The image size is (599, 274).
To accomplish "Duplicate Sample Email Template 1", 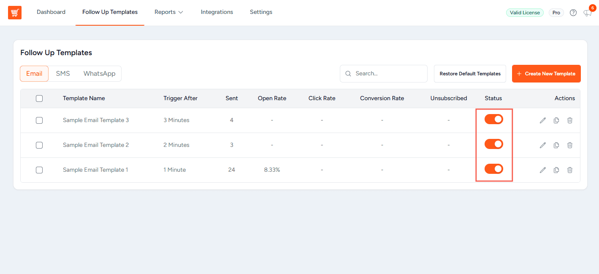I will click(556, 170).
